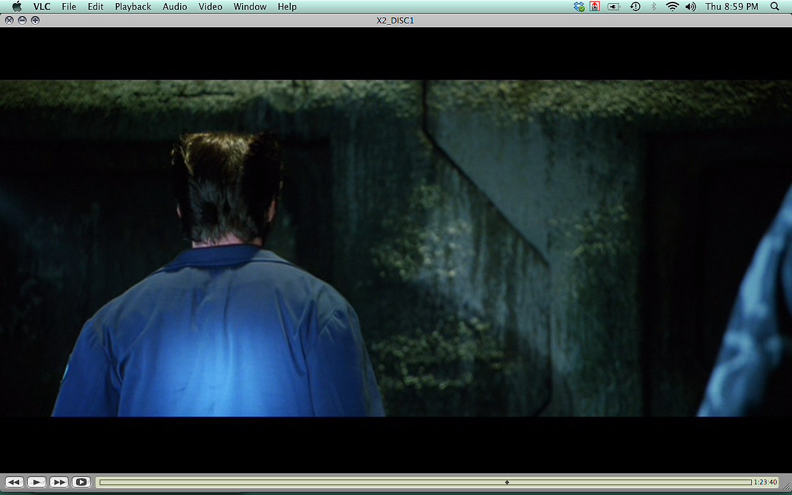
Task: Open the volume control in menu bar
Action: click(691, 6)
